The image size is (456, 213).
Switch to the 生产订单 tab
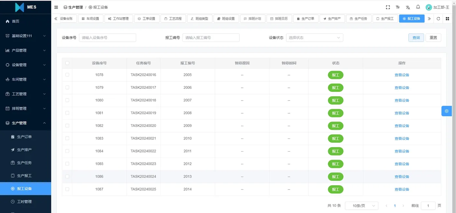pyautogui.click(x=306, y=19)
